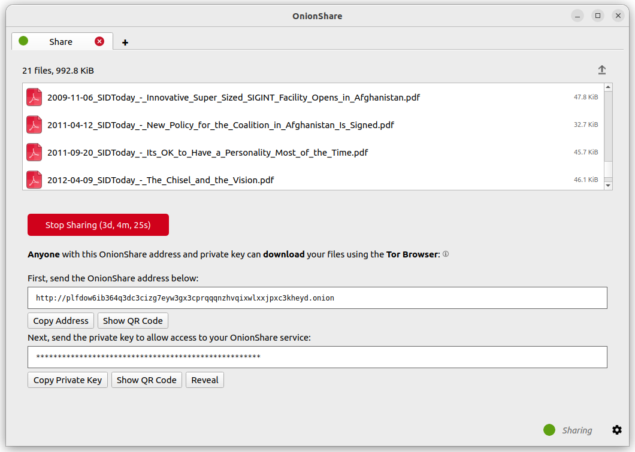Click green dot on the Share tab
This screenshot has height=452, width=635.
pos(23,41)
